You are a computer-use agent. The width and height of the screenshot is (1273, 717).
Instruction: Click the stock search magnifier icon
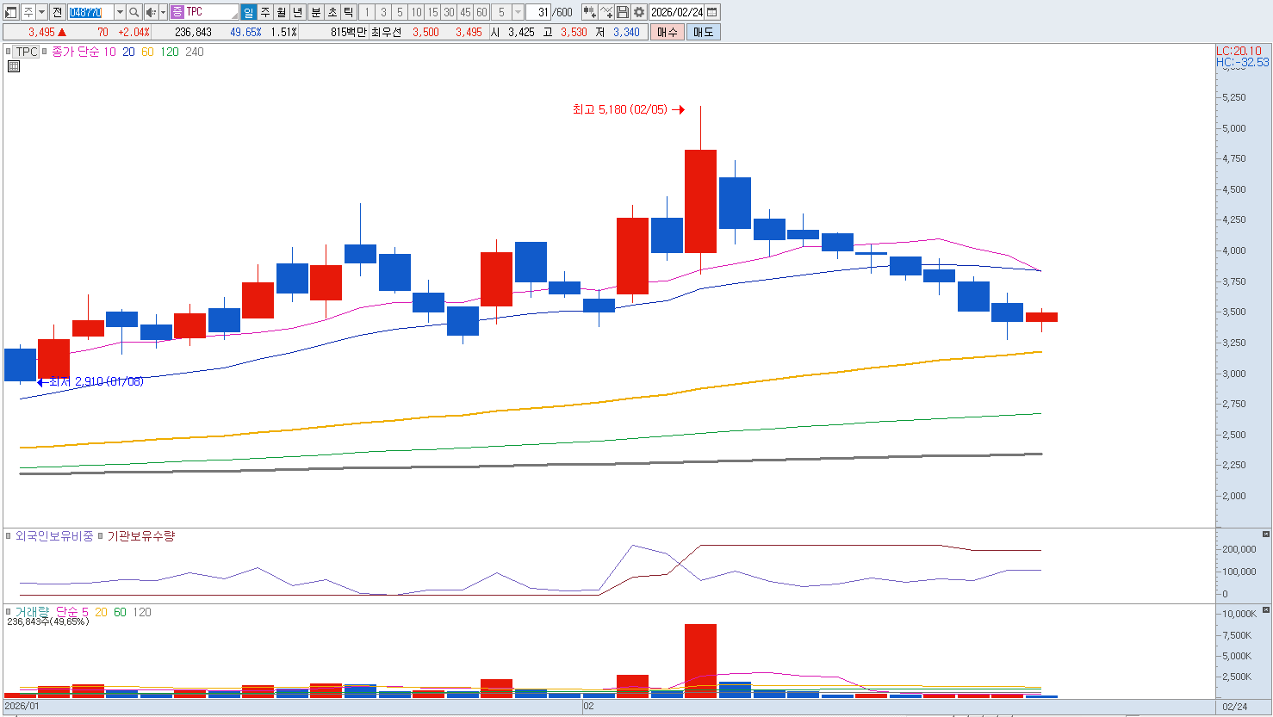(134, 12)
